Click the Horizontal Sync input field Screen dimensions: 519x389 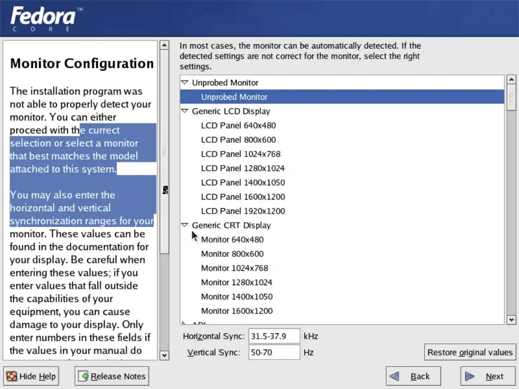(x=274, y=336)
